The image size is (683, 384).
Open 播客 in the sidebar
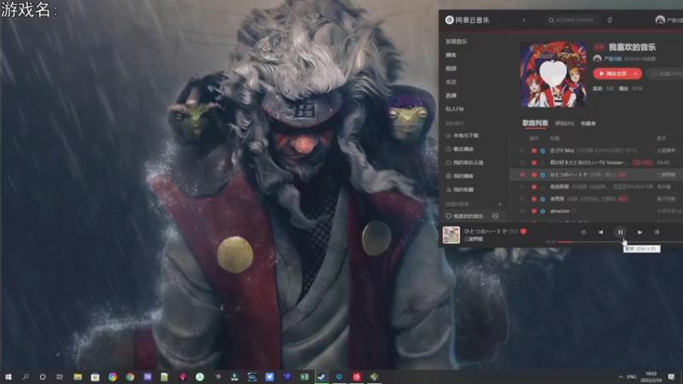(451, 55)
